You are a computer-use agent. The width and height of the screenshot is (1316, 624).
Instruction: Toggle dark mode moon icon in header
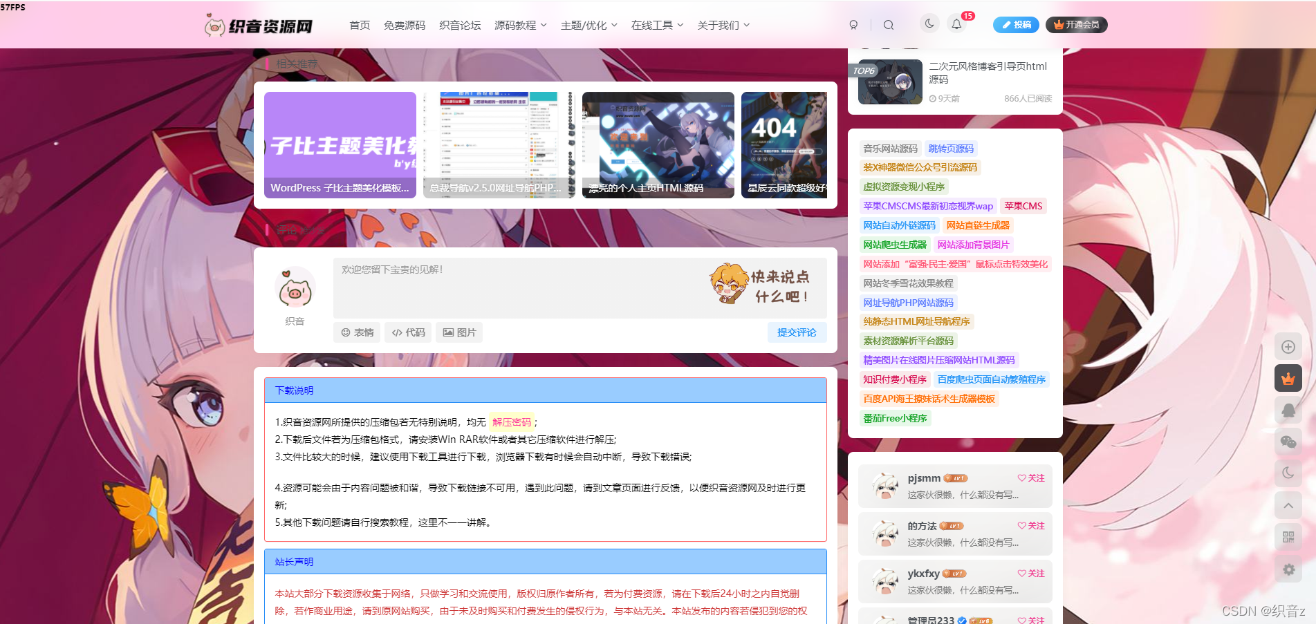[929, 23]
